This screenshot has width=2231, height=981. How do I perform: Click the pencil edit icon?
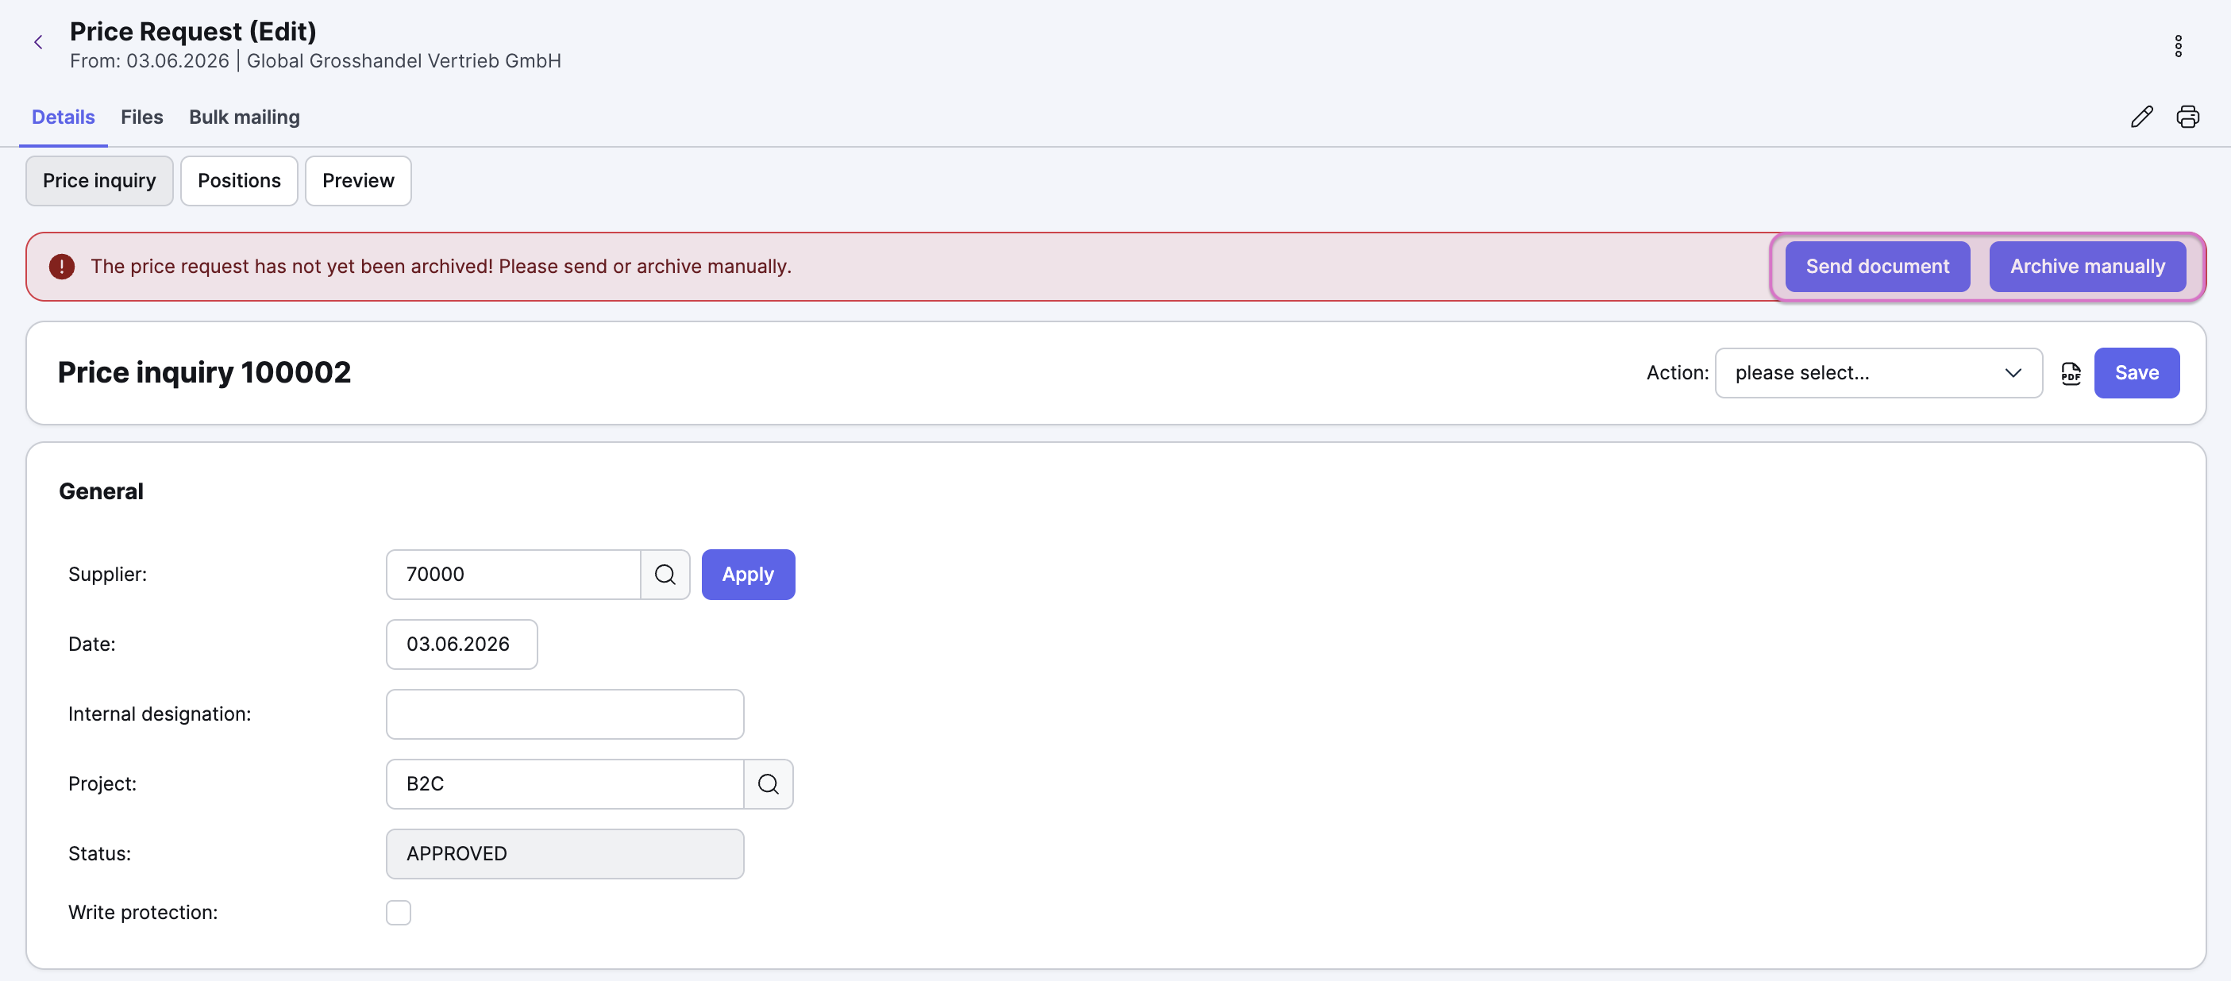tap(2141, 117)
